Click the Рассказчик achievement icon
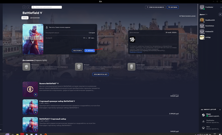The image size is (222, 135). coord(26,67)
